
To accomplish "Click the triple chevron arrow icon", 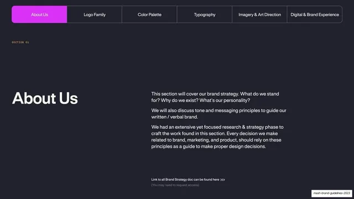I will coord(222,180).
